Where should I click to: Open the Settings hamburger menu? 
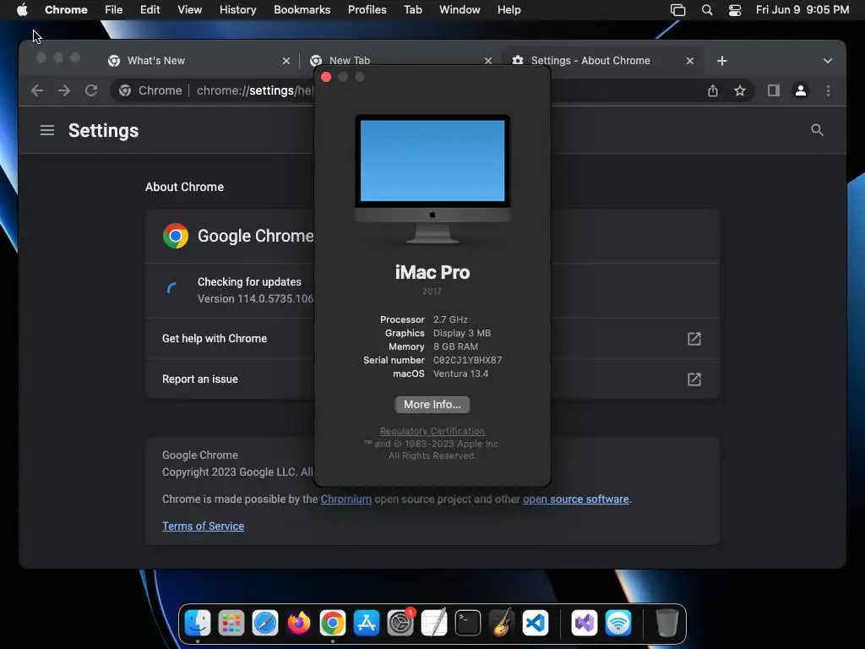pyautogui.click(x=47, y=130)
